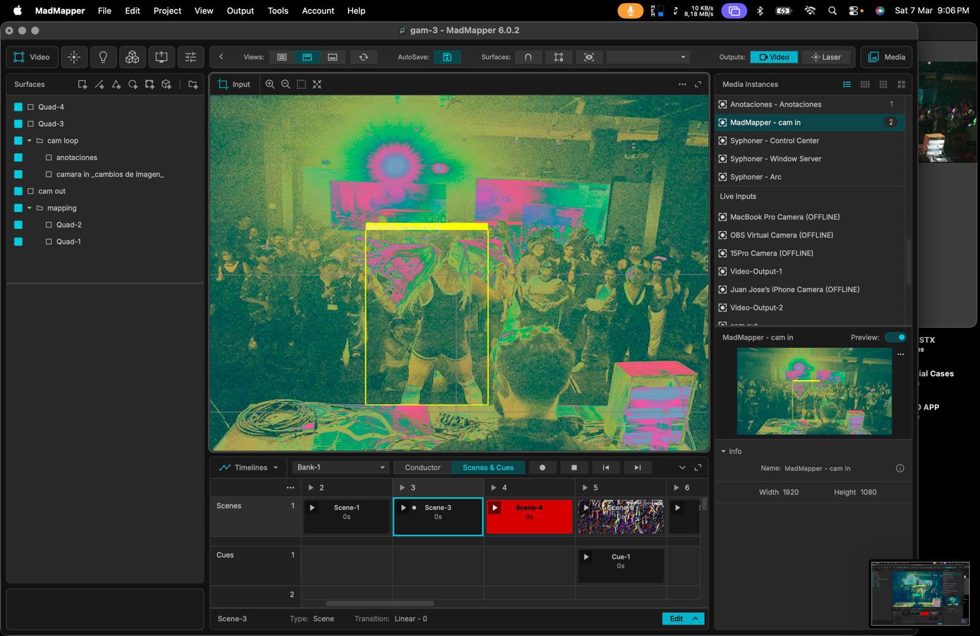Select OBS Virtual Camera live input

(809, 235)
